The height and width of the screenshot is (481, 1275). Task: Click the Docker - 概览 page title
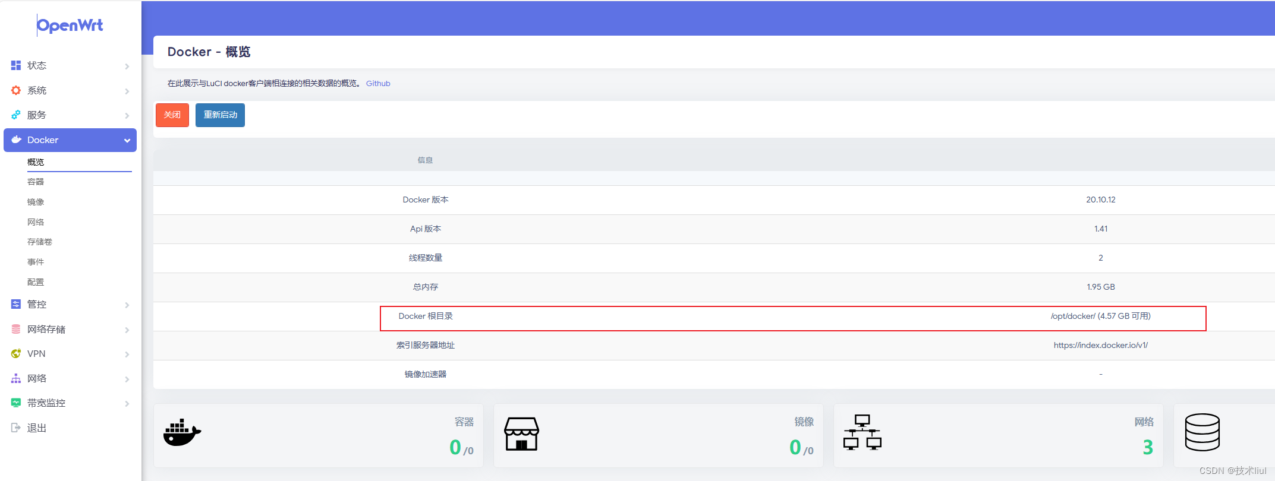209,52
